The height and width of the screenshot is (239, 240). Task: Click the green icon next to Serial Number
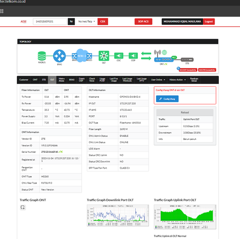pos(60,152)
